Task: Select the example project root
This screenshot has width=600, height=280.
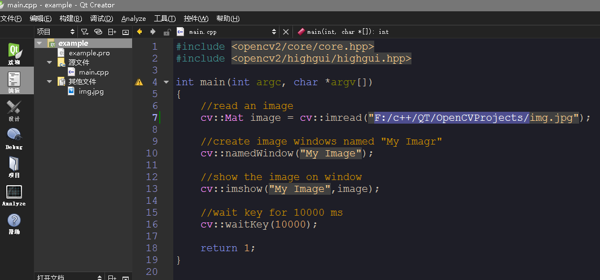Action: point(73,43)
